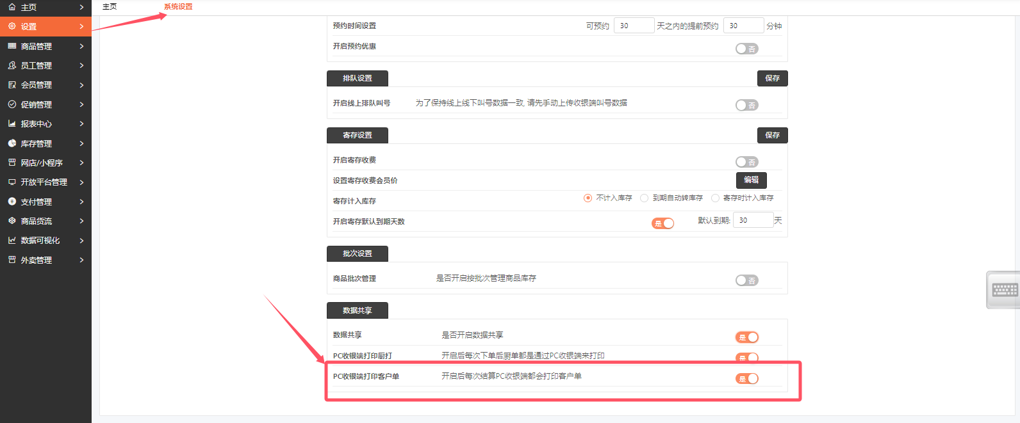Open the floating keyboard icon

pyautogui.click(x=1004, y=290)
